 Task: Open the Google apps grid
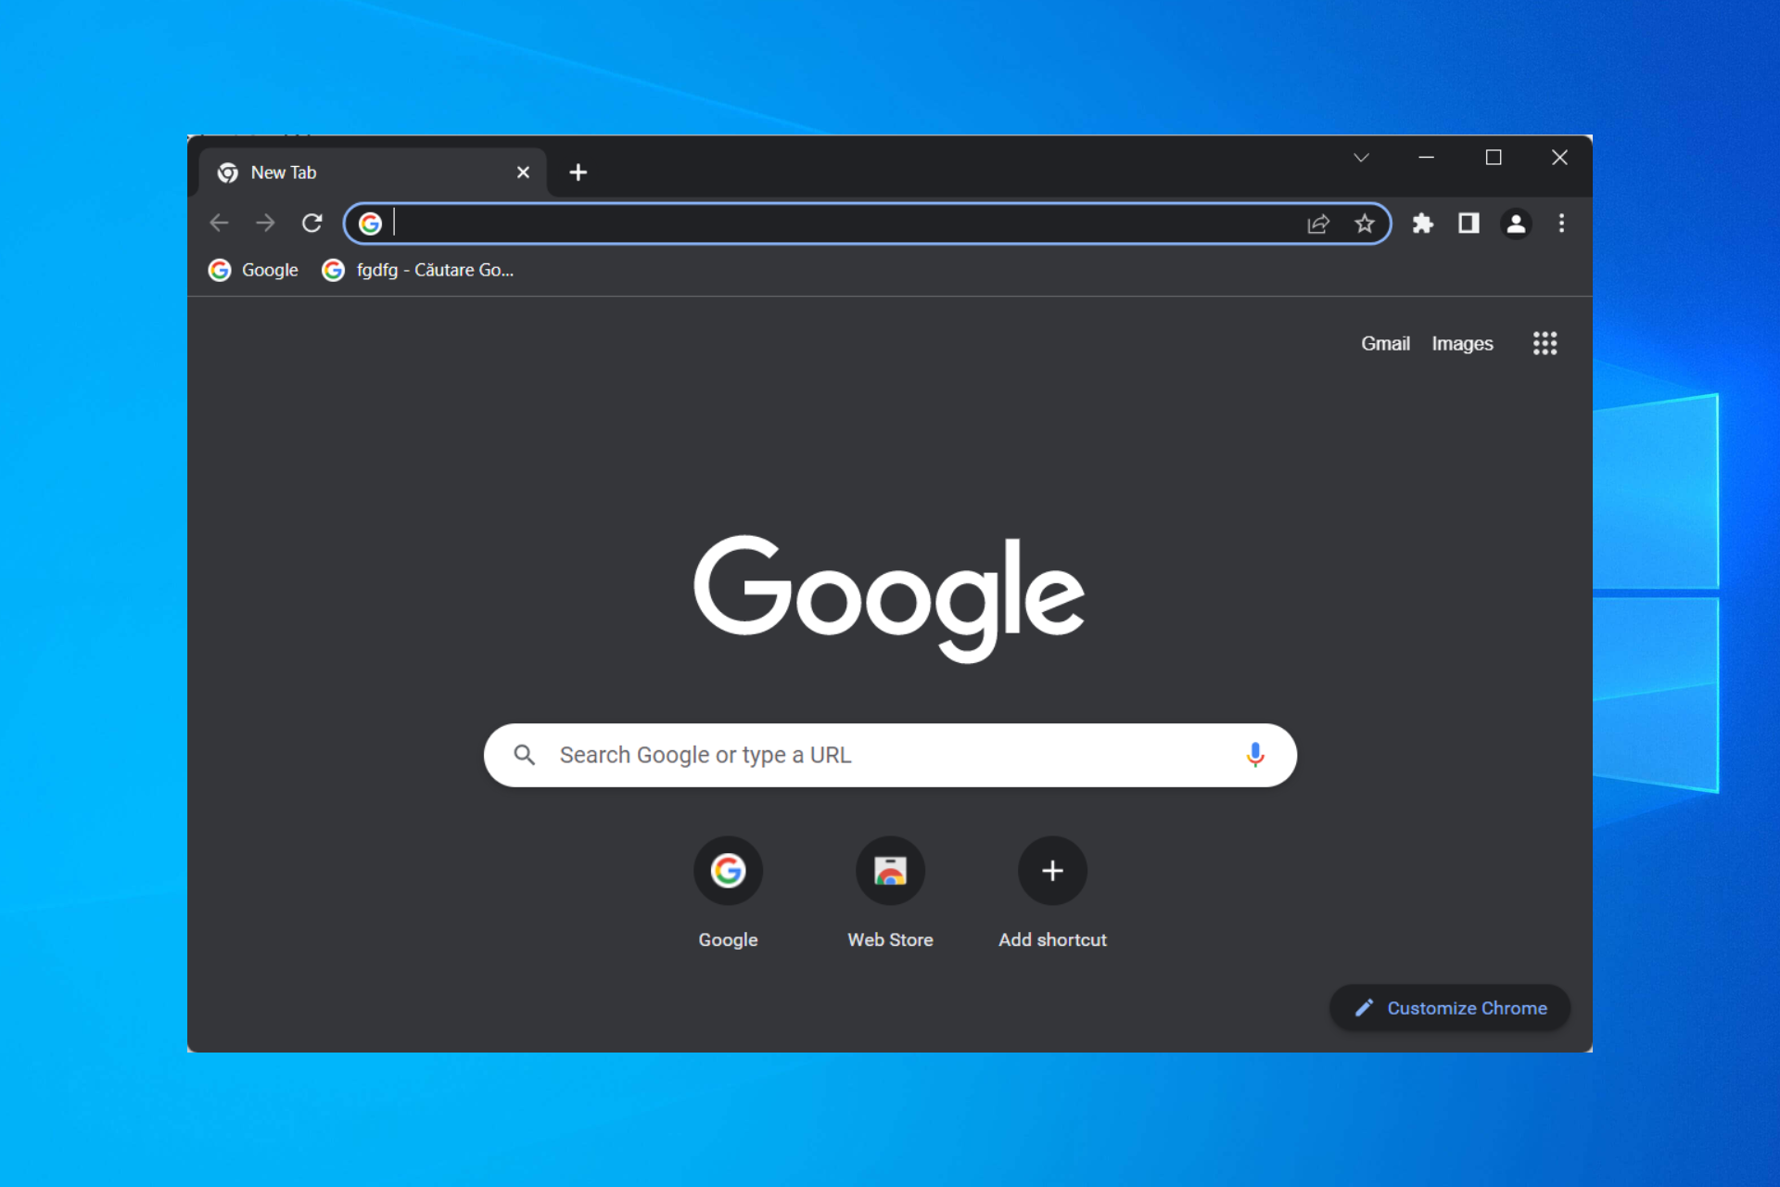coord(1545,343)
